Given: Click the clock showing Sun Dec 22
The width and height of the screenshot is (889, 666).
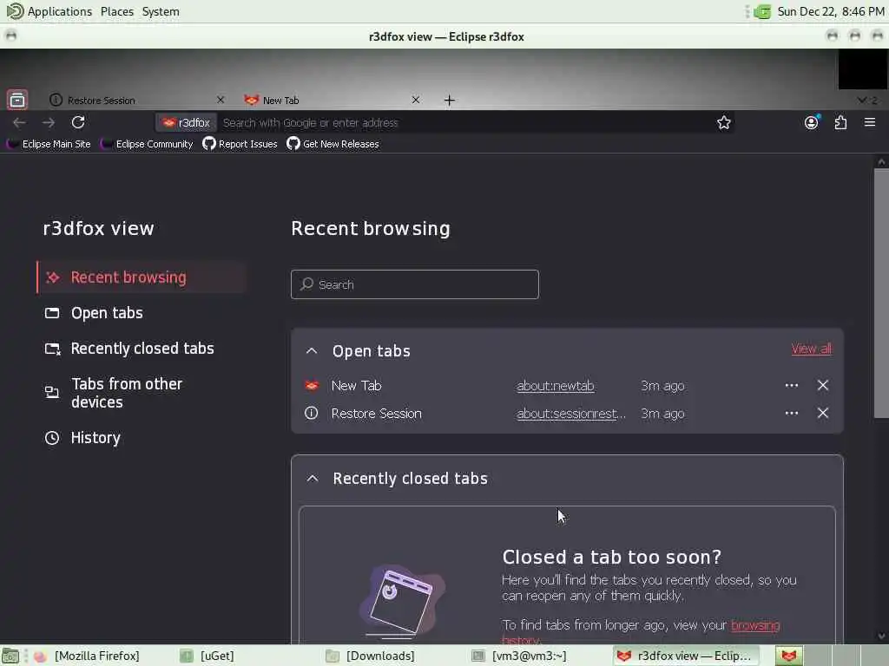Looking at the screenshot, I should [x=830, y=11].
